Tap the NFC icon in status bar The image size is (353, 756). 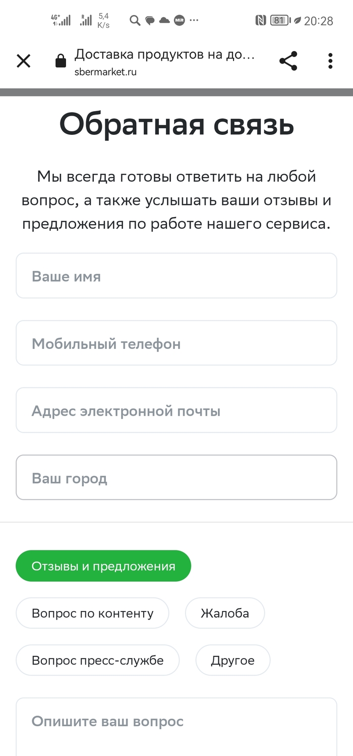coord(261,21)
